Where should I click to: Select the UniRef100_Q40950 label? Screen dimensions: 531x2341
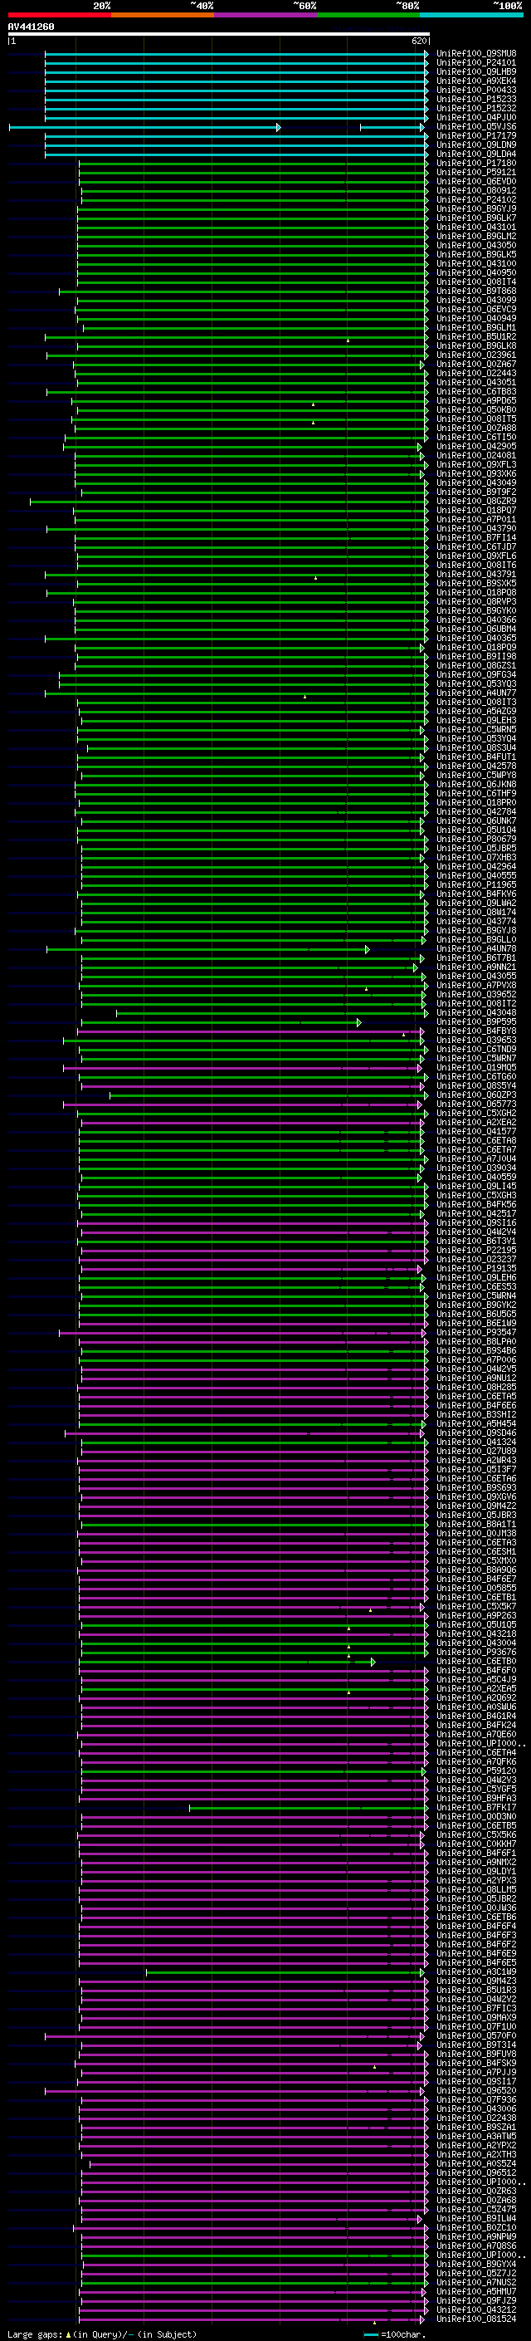pos(476,272)
